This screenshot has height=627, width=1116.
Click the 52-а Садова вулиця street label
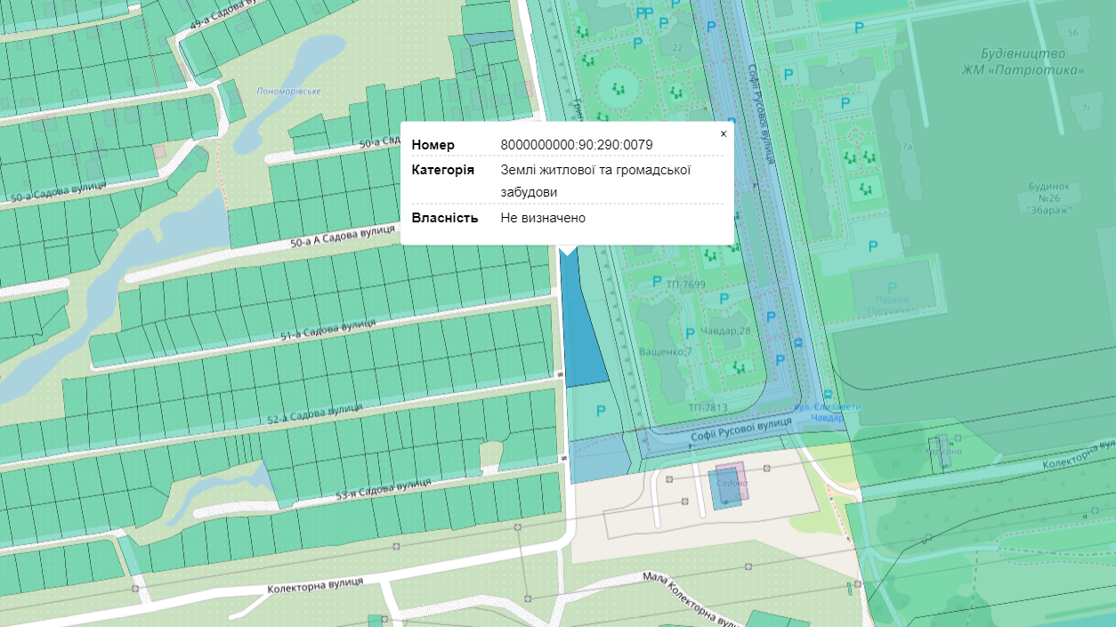[313, 414]
